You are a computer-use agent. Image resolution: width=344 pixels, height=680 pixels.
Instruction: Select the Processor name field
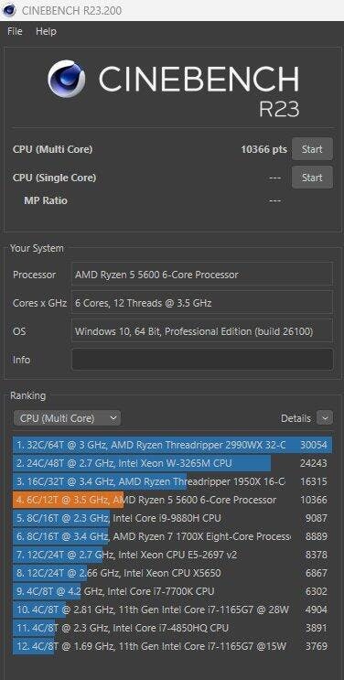coord(202,274)
